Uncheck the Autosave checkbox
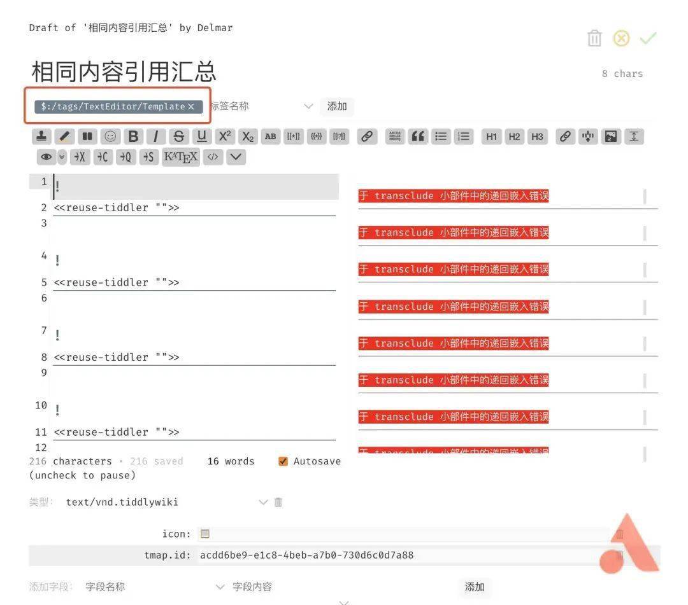688x605 pixels. pyautogui.click(x=282, y=461)
